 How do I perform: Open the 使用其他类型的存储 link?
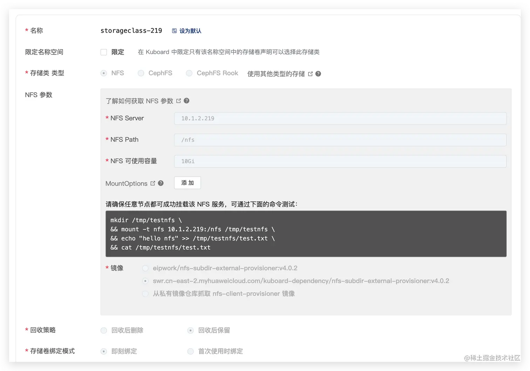coord(276,74)
